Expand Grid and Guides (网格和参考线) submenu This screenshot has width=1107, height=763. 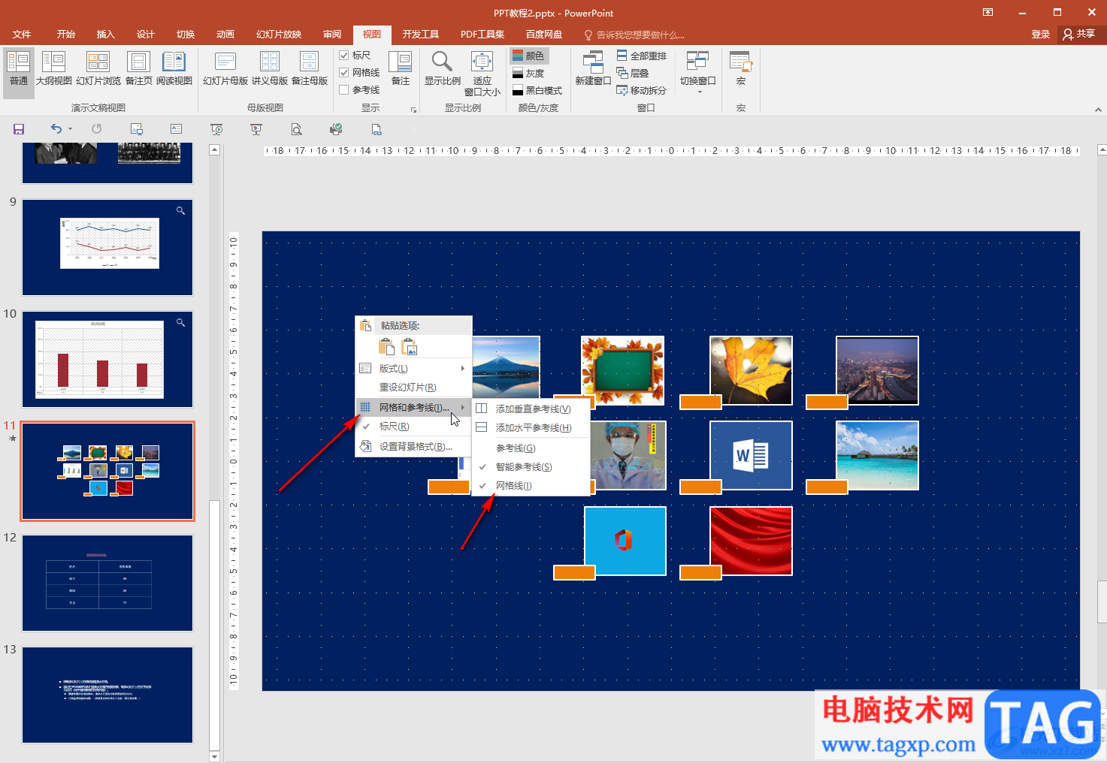click(x=413, y=408)
